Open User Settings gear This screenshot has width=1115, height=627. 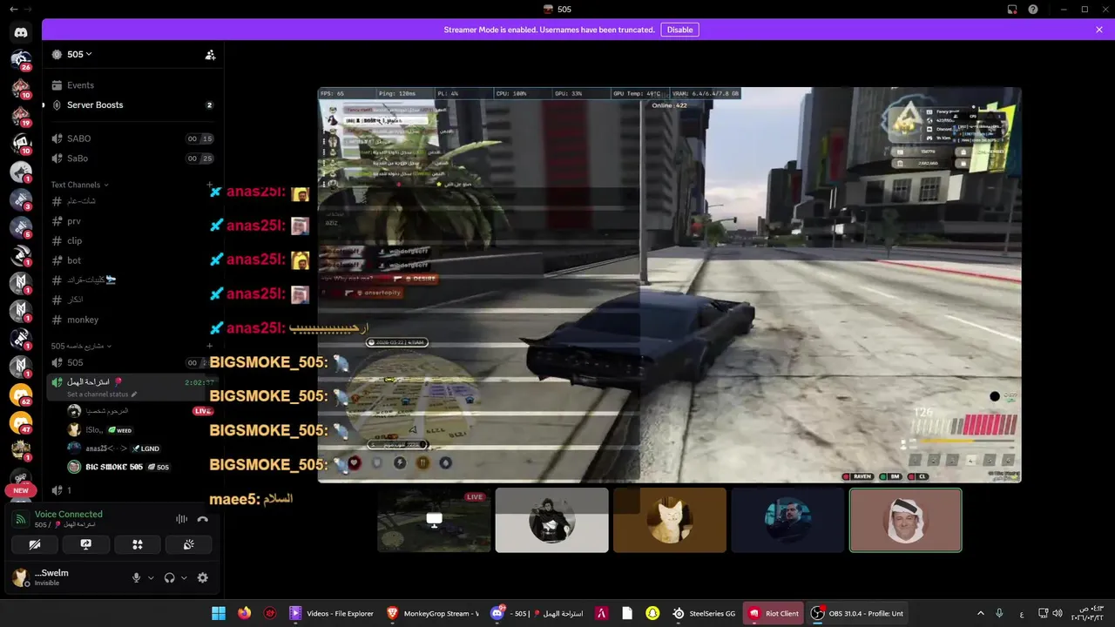203,577
